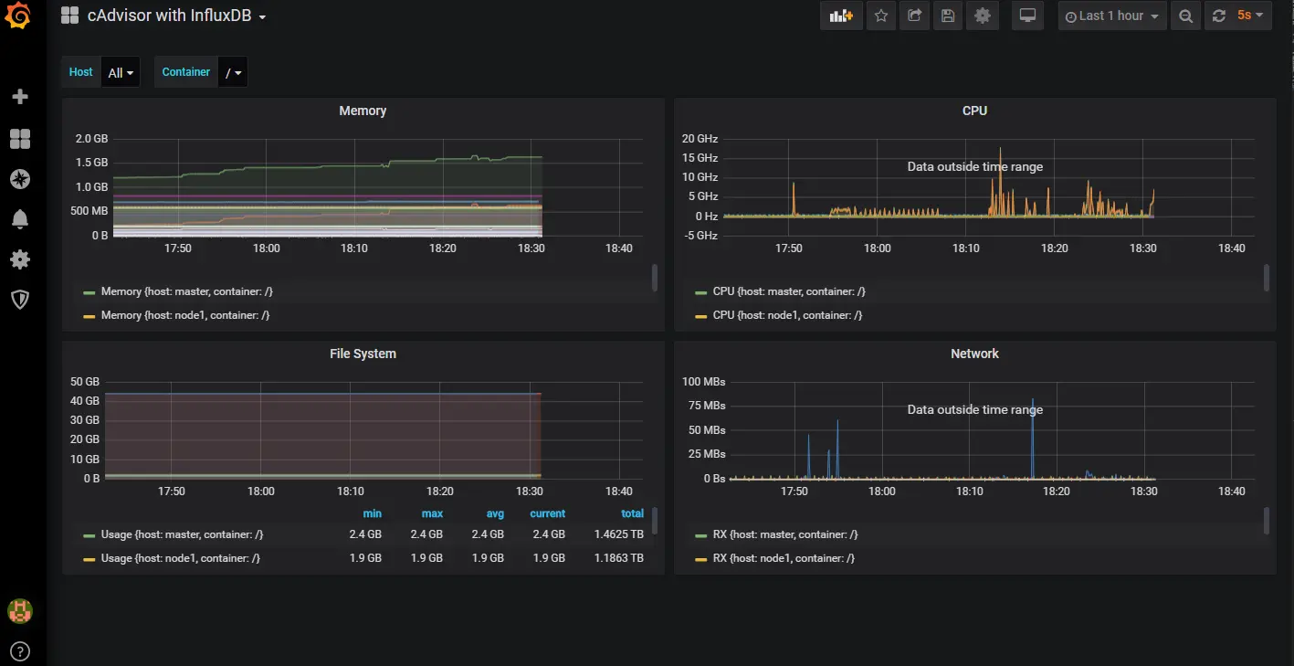The height and width of the screenshot is (666, 1294).
Task: Open the Configuration gear in sidebar
Action: pos(19,259)
